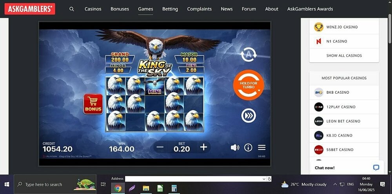Open the game info icon
The width and height of the screenshot is (392, 194).
pyautogui.click(x=248, y=148)
